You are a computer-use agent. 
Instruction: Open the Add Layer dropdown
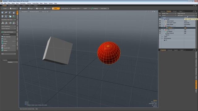186,15
